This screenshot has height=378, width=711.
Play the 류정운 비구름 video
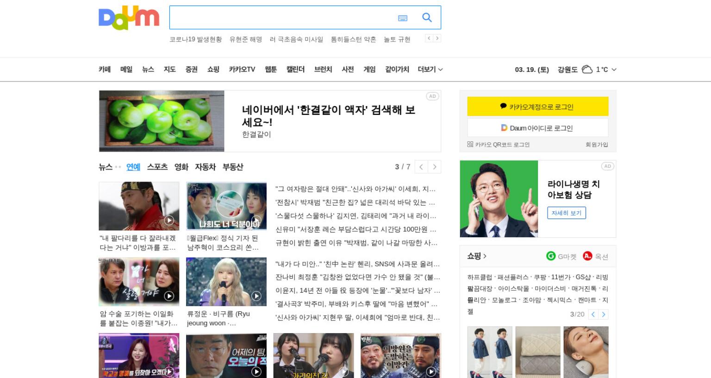226,282
